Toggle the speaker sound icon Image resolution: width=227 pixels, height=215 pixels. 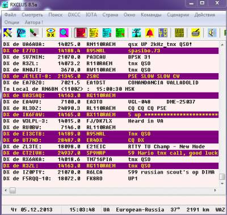tap(212, 33)
